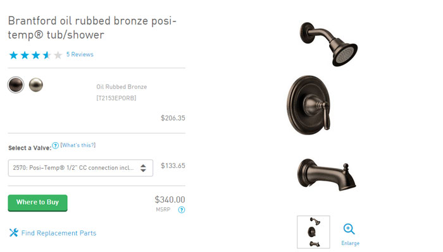This screenshot has width=443, height=252.
Task: Select the Oil Rubbed Bronze finish swatch
Action: tap(16, 85)
